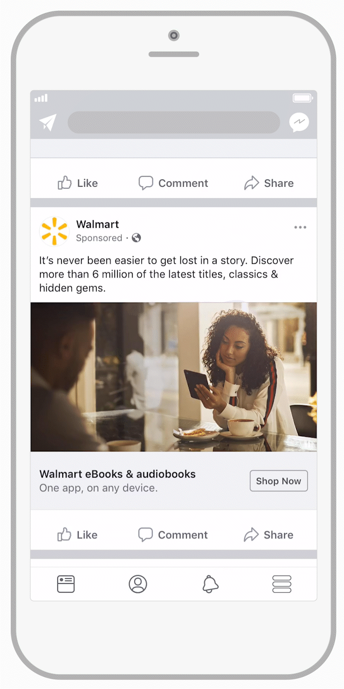344x689 pixels.
Task: Open the Walmart page name link
Action: pyautogui.click(x=98, y=224)
